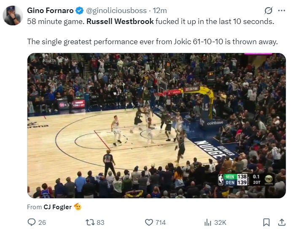Open the three-dot more options menu
Viewport: 293px width, 229px height.
point(281,11)
